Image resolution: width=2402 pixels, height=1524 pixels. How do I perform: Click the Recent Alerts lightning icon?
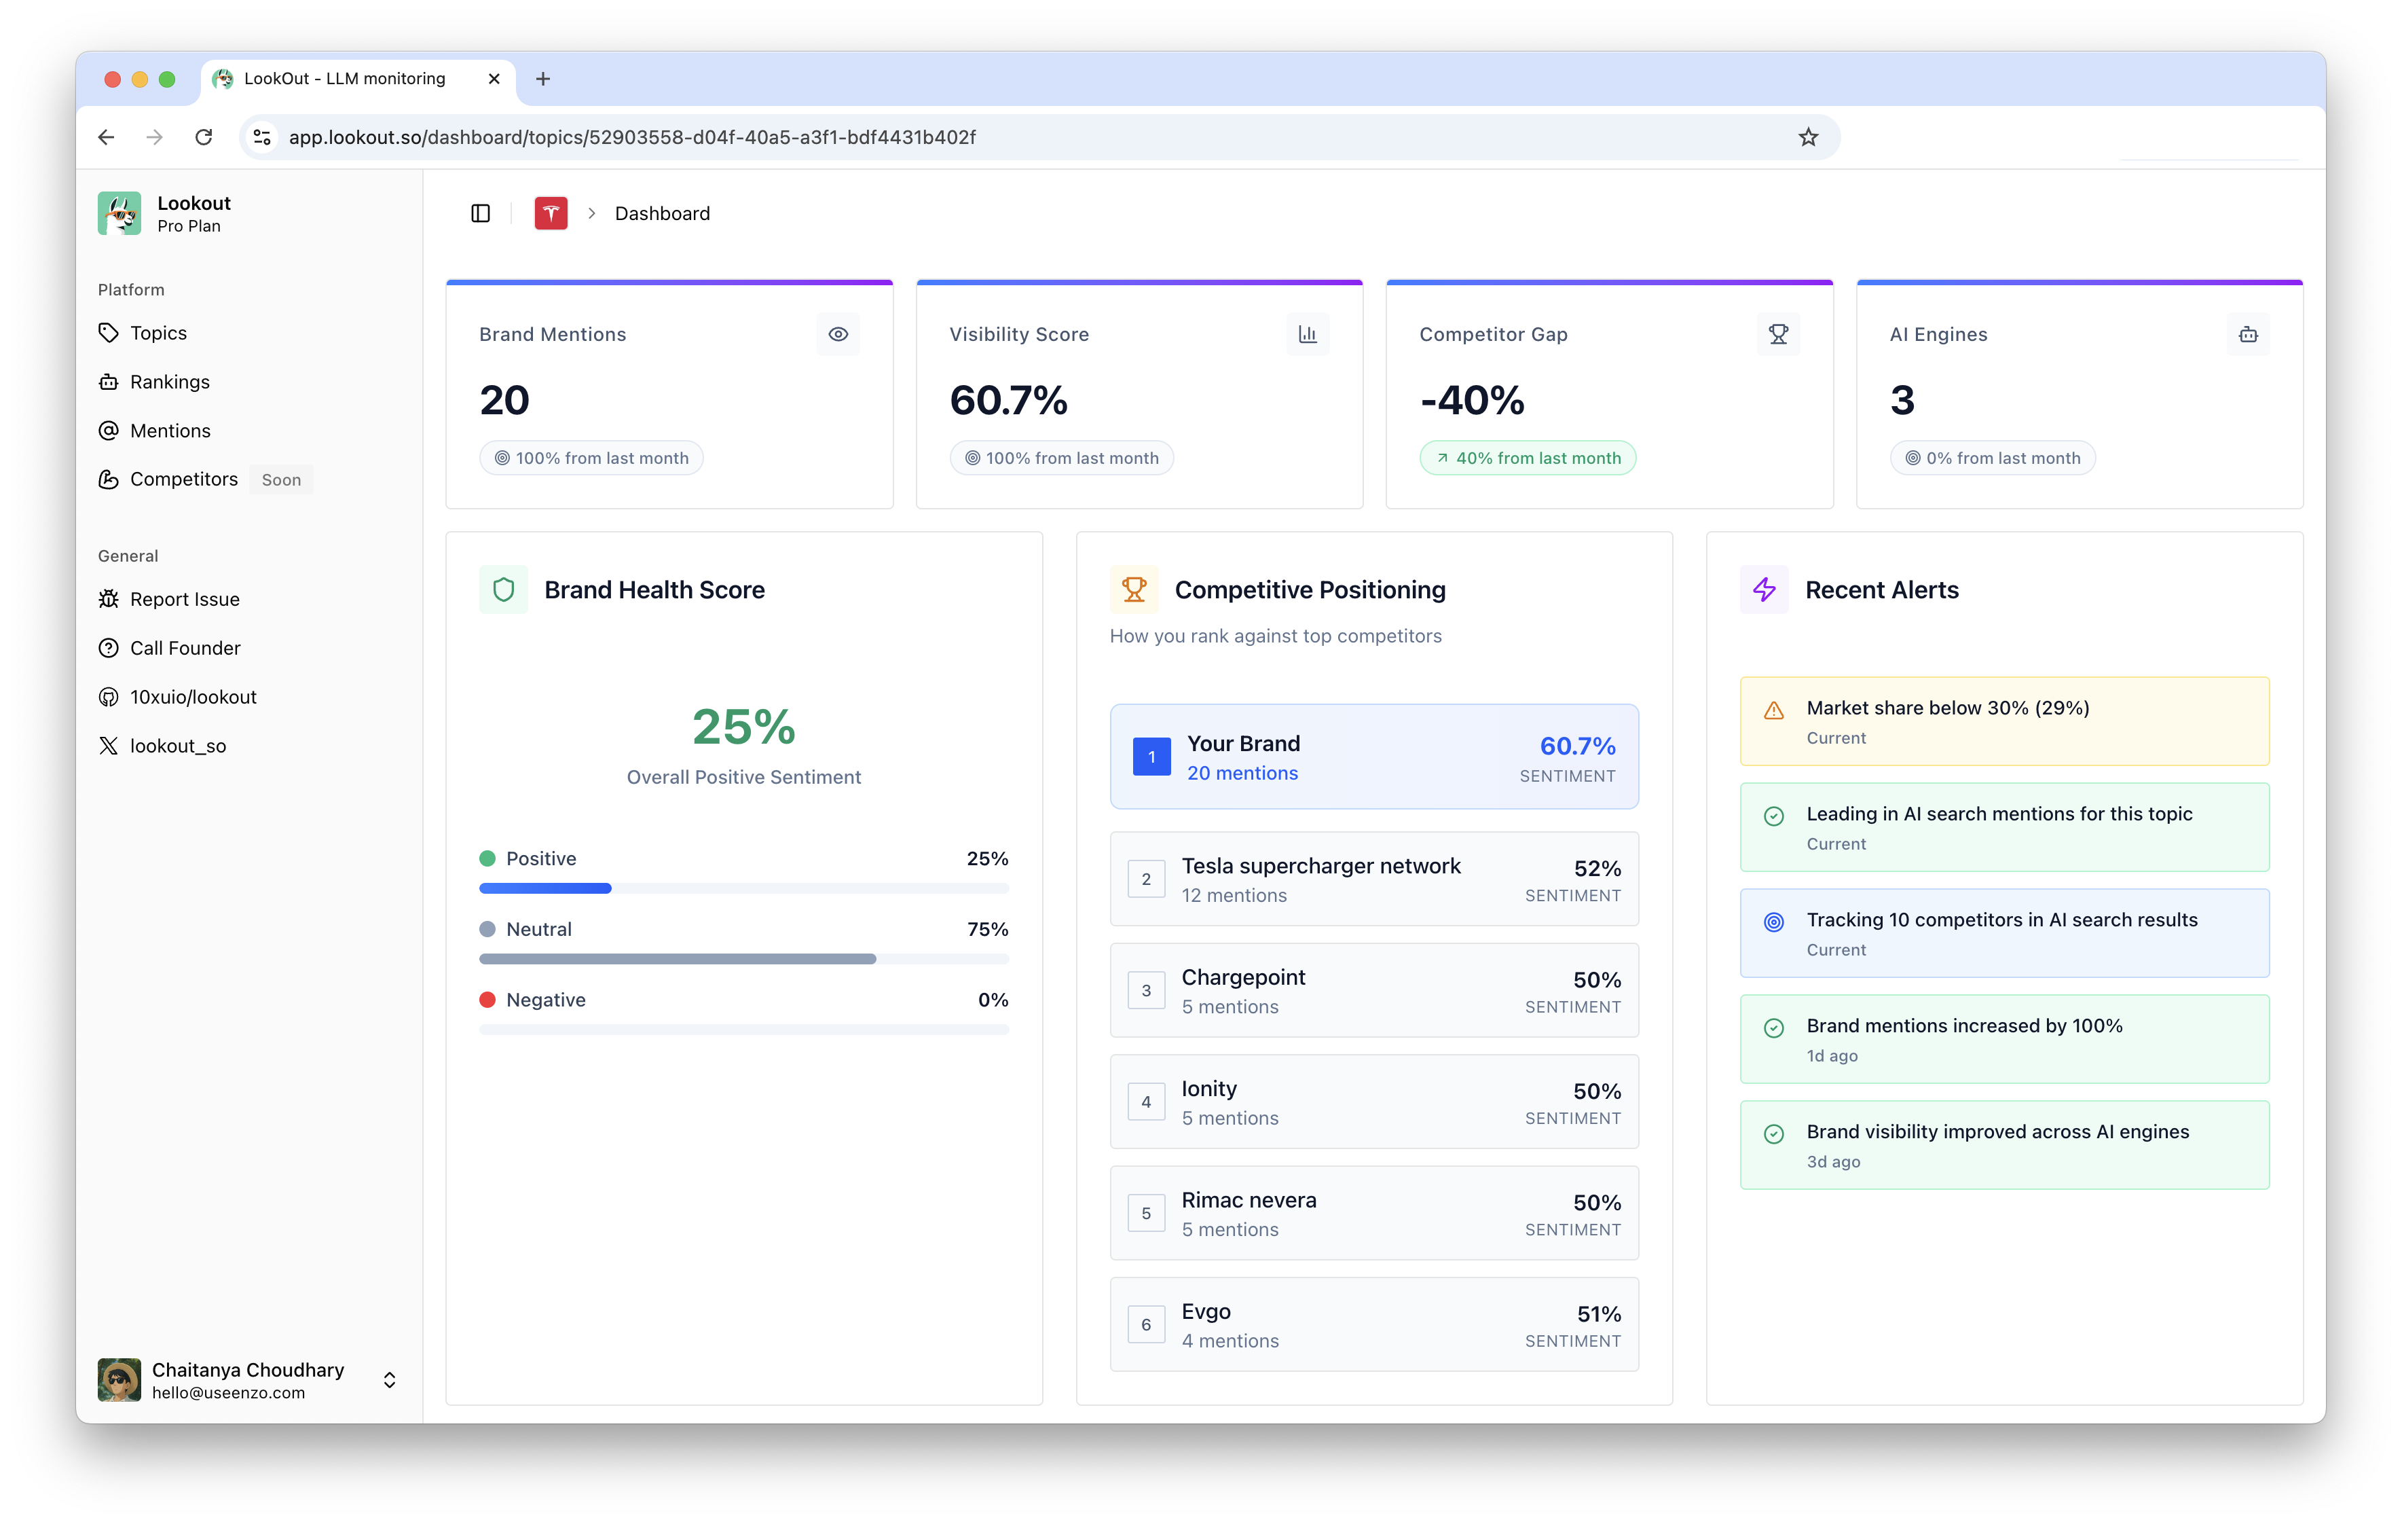[1764, 590]
